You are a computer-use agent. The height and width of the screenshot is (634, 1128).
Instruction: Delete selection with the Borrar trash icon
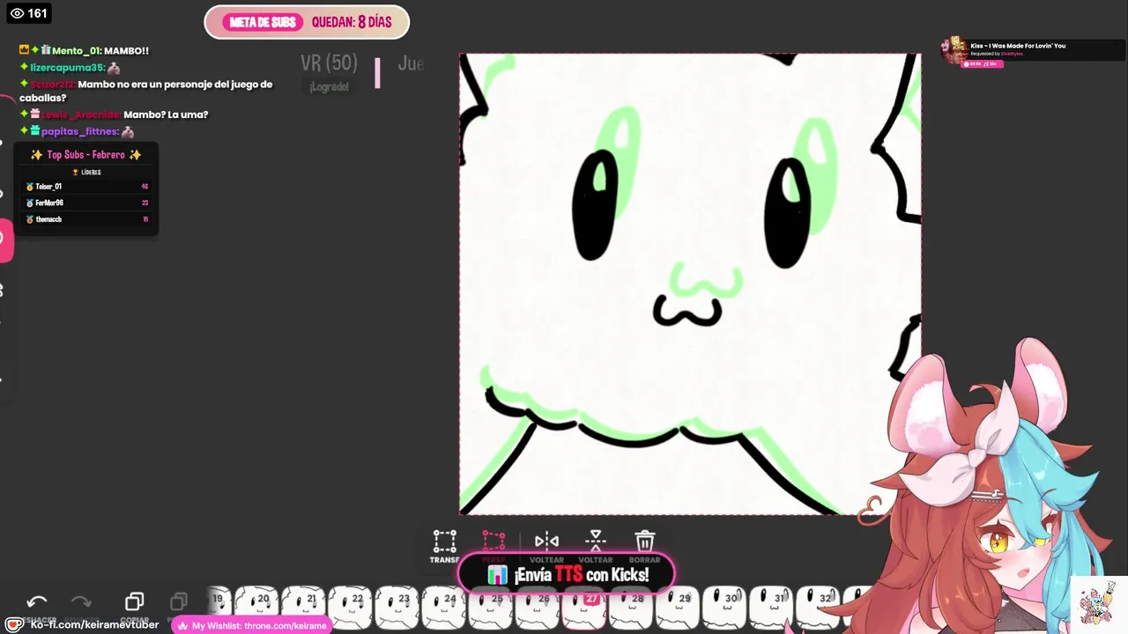[645, 541]
